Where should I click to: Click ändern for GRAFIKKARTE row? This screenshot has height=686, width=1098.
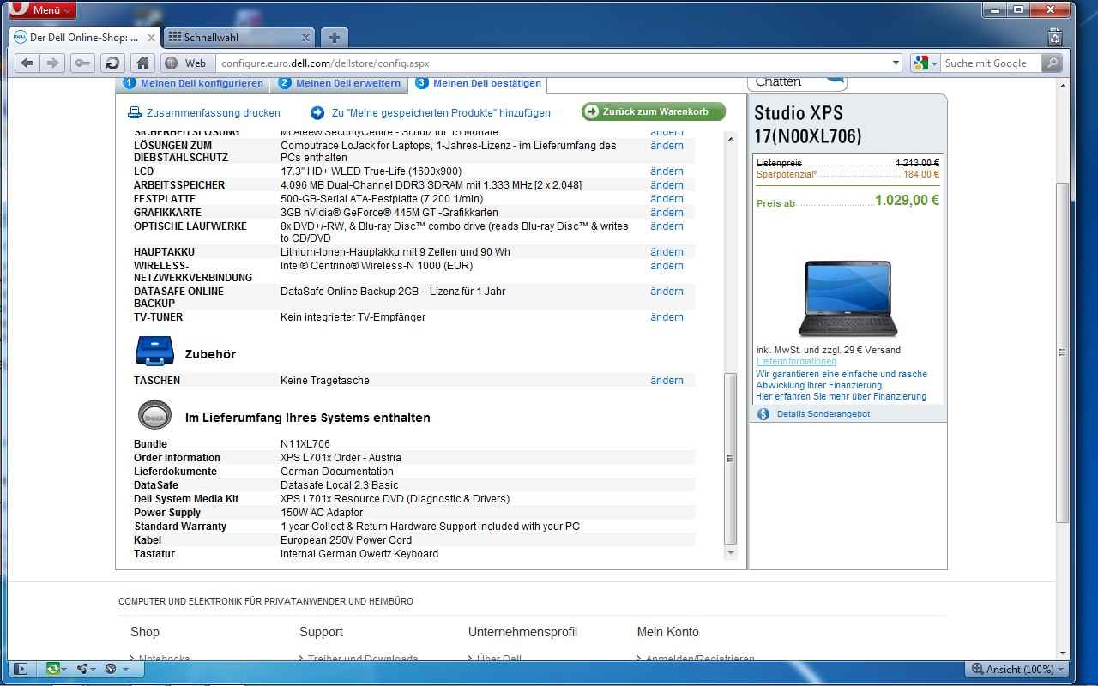pyautogui.click(x=667, y=213)
